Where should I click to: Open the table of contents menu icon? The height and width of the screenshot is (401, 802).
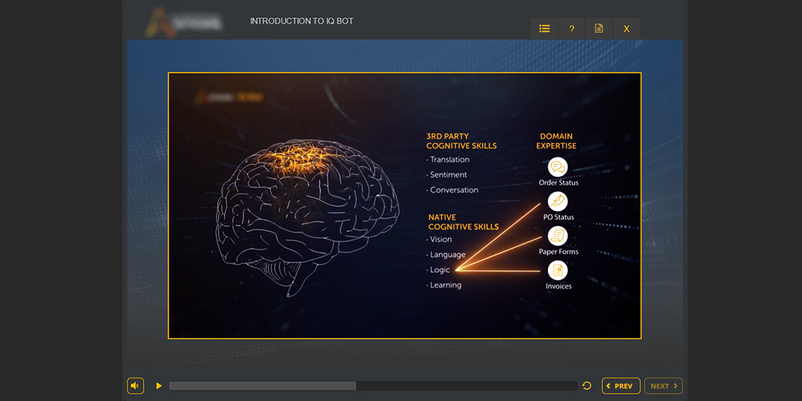point(545,28)
